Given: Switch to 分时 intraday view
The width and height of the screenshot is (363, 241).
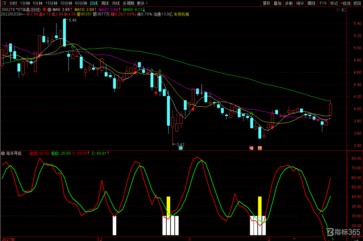Looking at the screenshot, I should [x=13, y=3].
